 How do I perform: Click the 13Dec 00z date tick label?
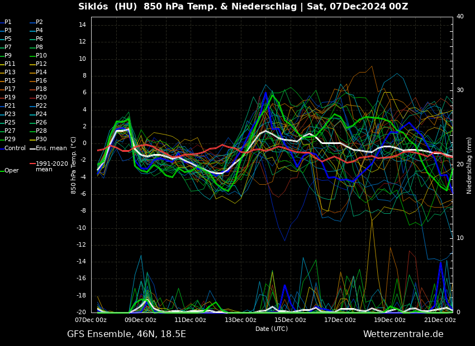point(240,320)
